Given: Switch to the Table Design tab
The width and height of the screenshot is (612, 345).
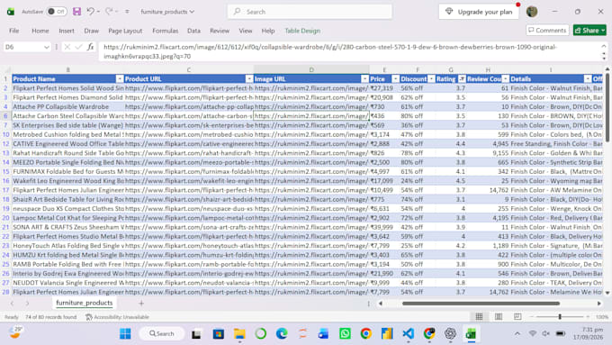Looking at the screenshot, I should (x=302, y=31).
